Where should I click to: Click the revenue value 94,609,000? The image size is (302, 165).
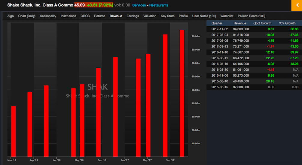[241, 29]
